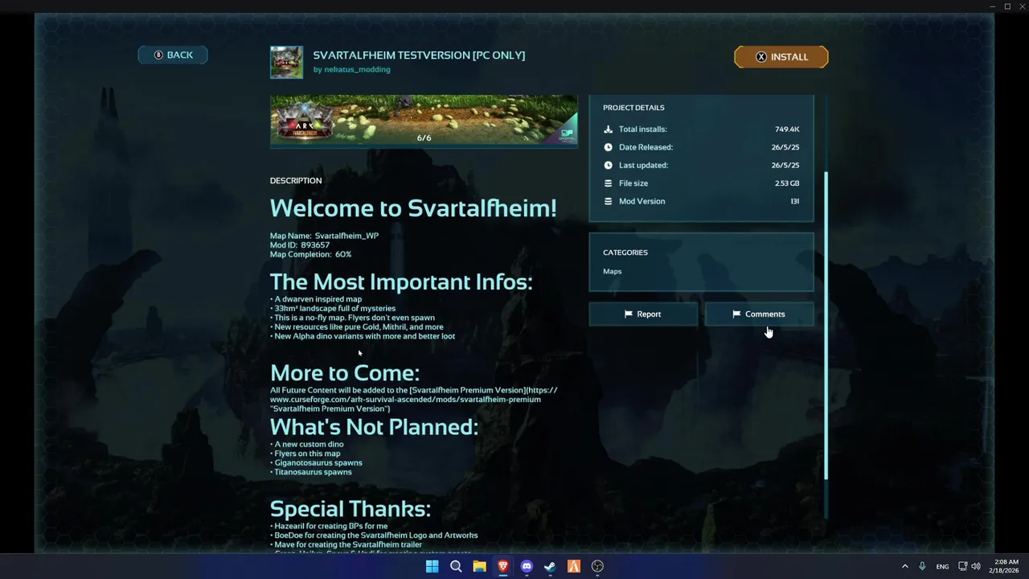Click the "A new custom dino" bullet line
Viewport: 1029px width, 579px height.
point(307,445)
